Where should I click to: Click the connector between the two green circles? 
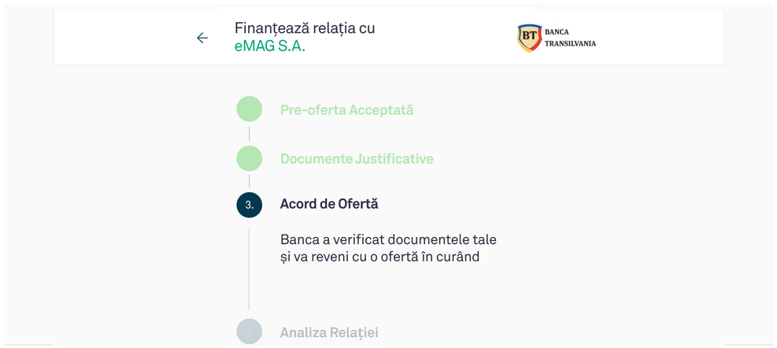249,134
